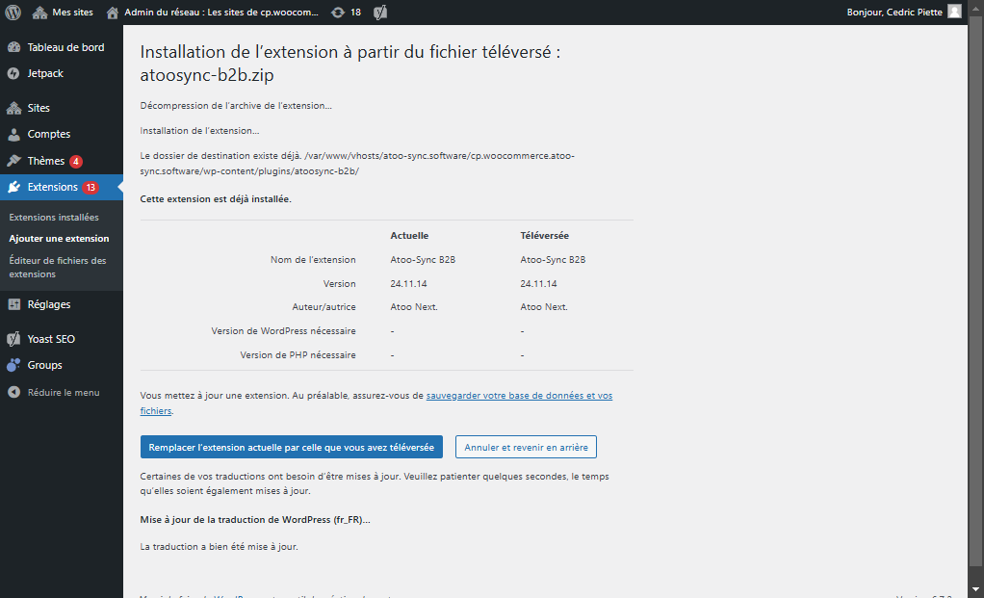984x598 pixels.
Task: Click the Extensions plug icon
Action: [13, 187]
